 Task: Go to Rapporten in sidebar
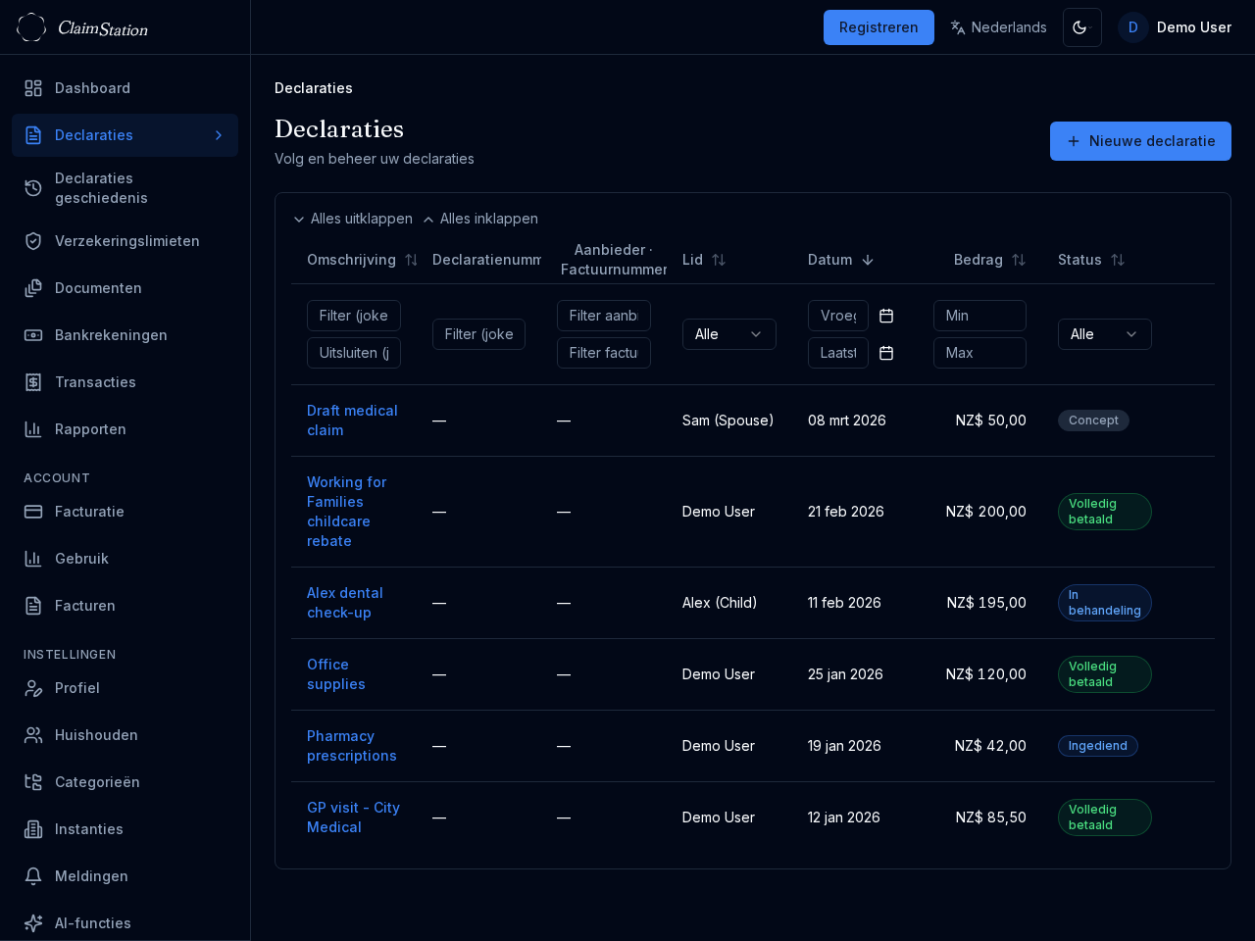coord(90,429)
